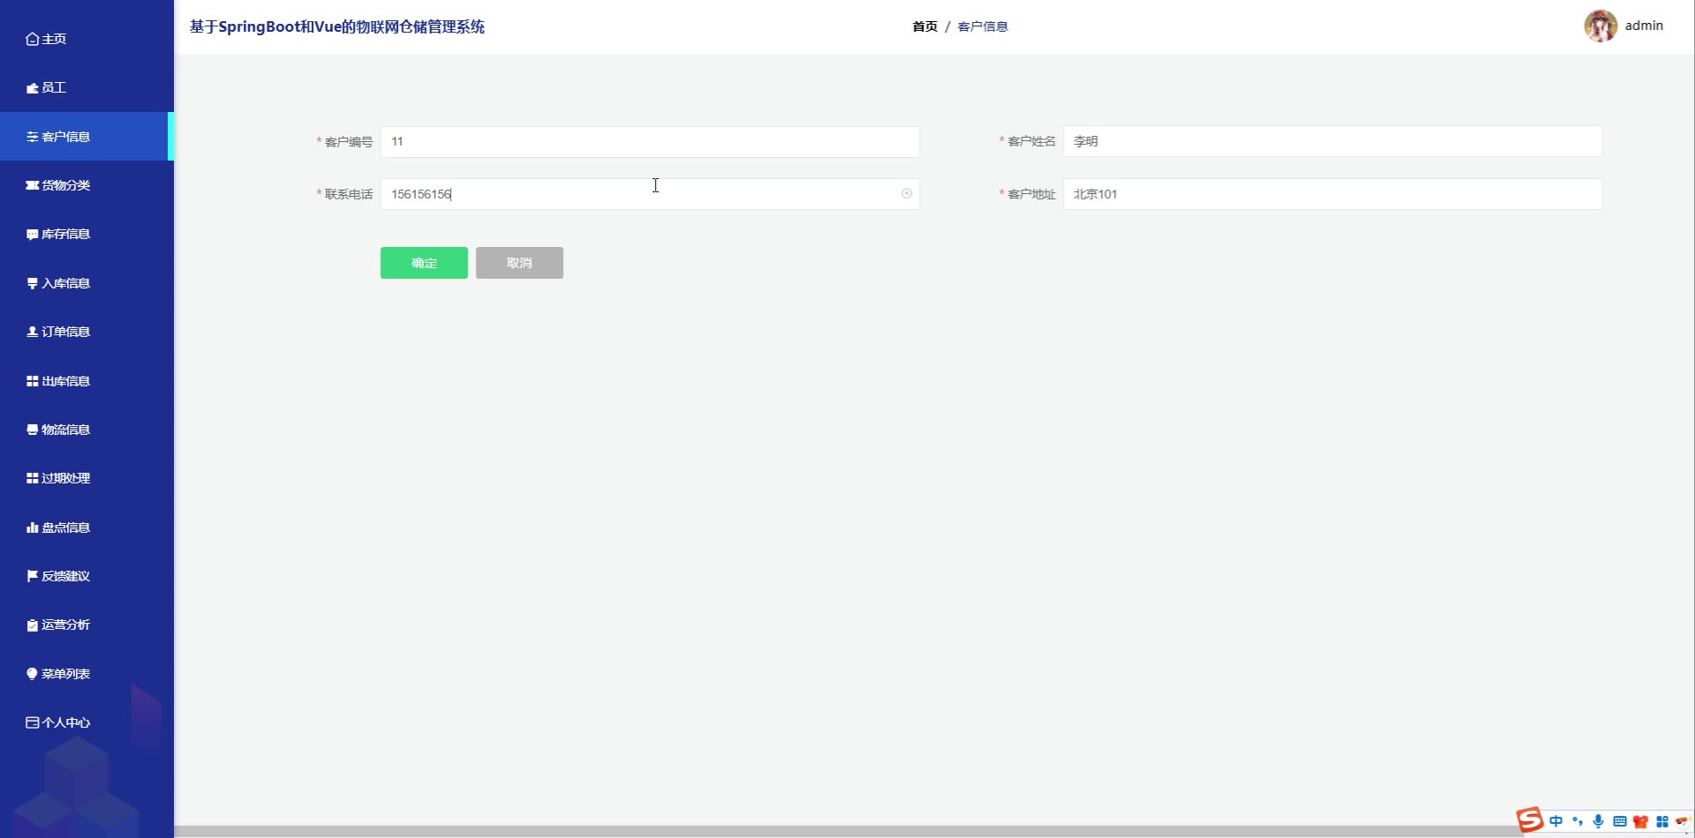The width and height of the screenshot is (1695, 838).
Task: Focus the 客户编号 input field
Action: [650, 141]
